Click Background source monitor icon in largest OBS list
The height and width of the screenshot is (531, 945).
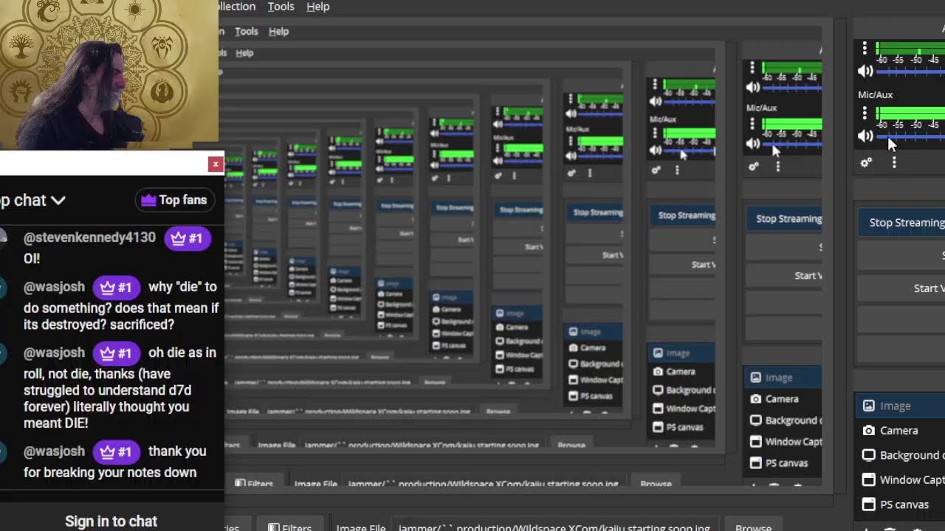pos(869,455)
